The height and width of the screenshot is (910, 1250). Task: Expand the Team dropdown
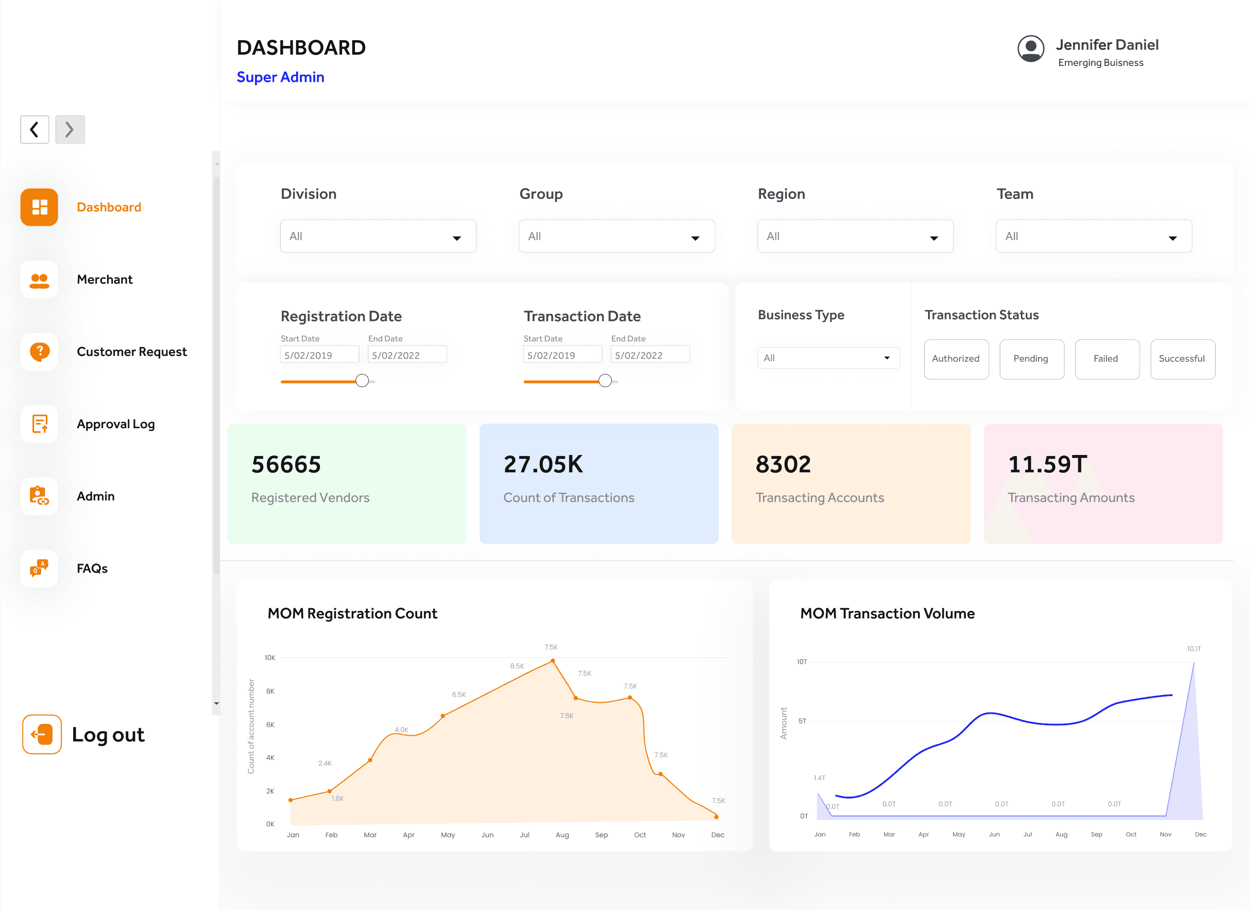(x=1094, y=236)
